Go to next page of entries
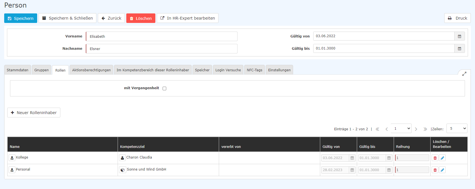Image resolution: width=475 pixels, height=189 pixels. click(x=416, y=129)
